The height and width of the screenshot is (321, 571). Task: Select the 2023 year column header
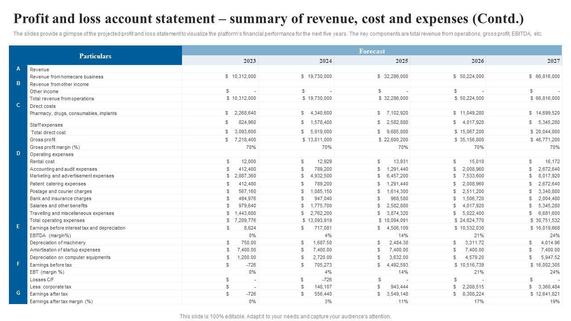tap(249, 61)
